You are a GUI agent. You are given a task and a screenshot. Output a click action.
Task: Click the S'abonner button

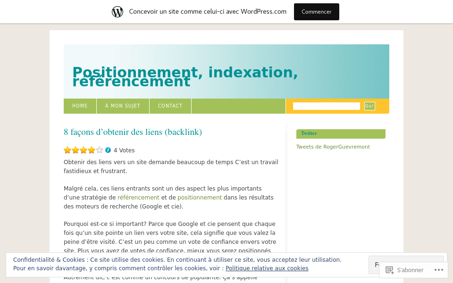[x=410, y=270]
